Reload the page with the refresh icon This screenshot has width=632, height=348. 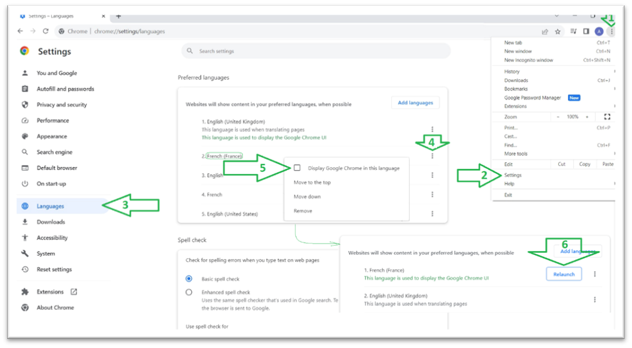coord(45,31)
